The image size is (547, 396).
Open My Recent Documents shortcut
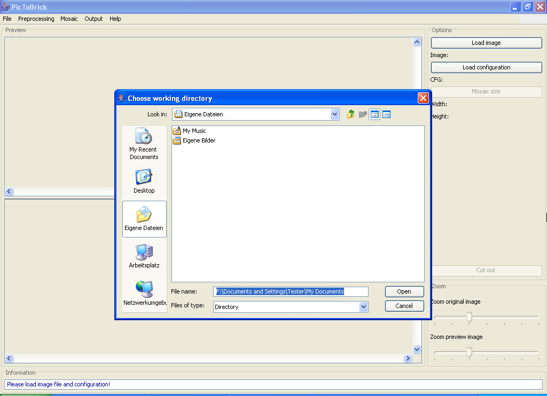[x=144, y=144]
